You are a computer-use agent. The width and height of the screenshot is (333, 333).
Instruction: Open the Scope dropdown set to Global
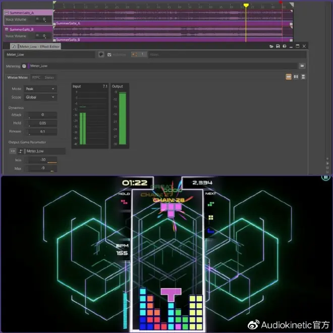click(x=40, y=97)
